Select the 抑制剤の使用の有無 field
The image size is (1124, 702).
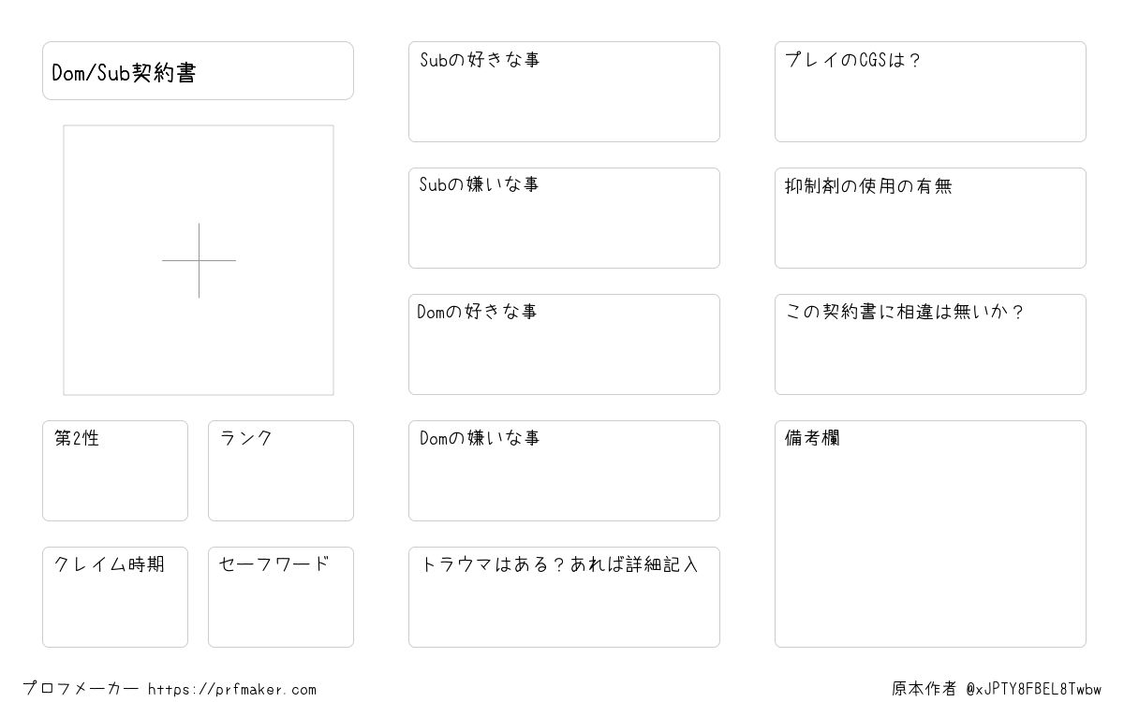point(930,218)
